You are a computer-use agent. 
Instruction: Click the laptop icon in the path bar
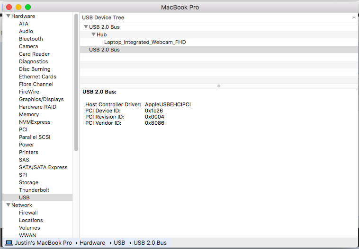click(x=9, y=243)
